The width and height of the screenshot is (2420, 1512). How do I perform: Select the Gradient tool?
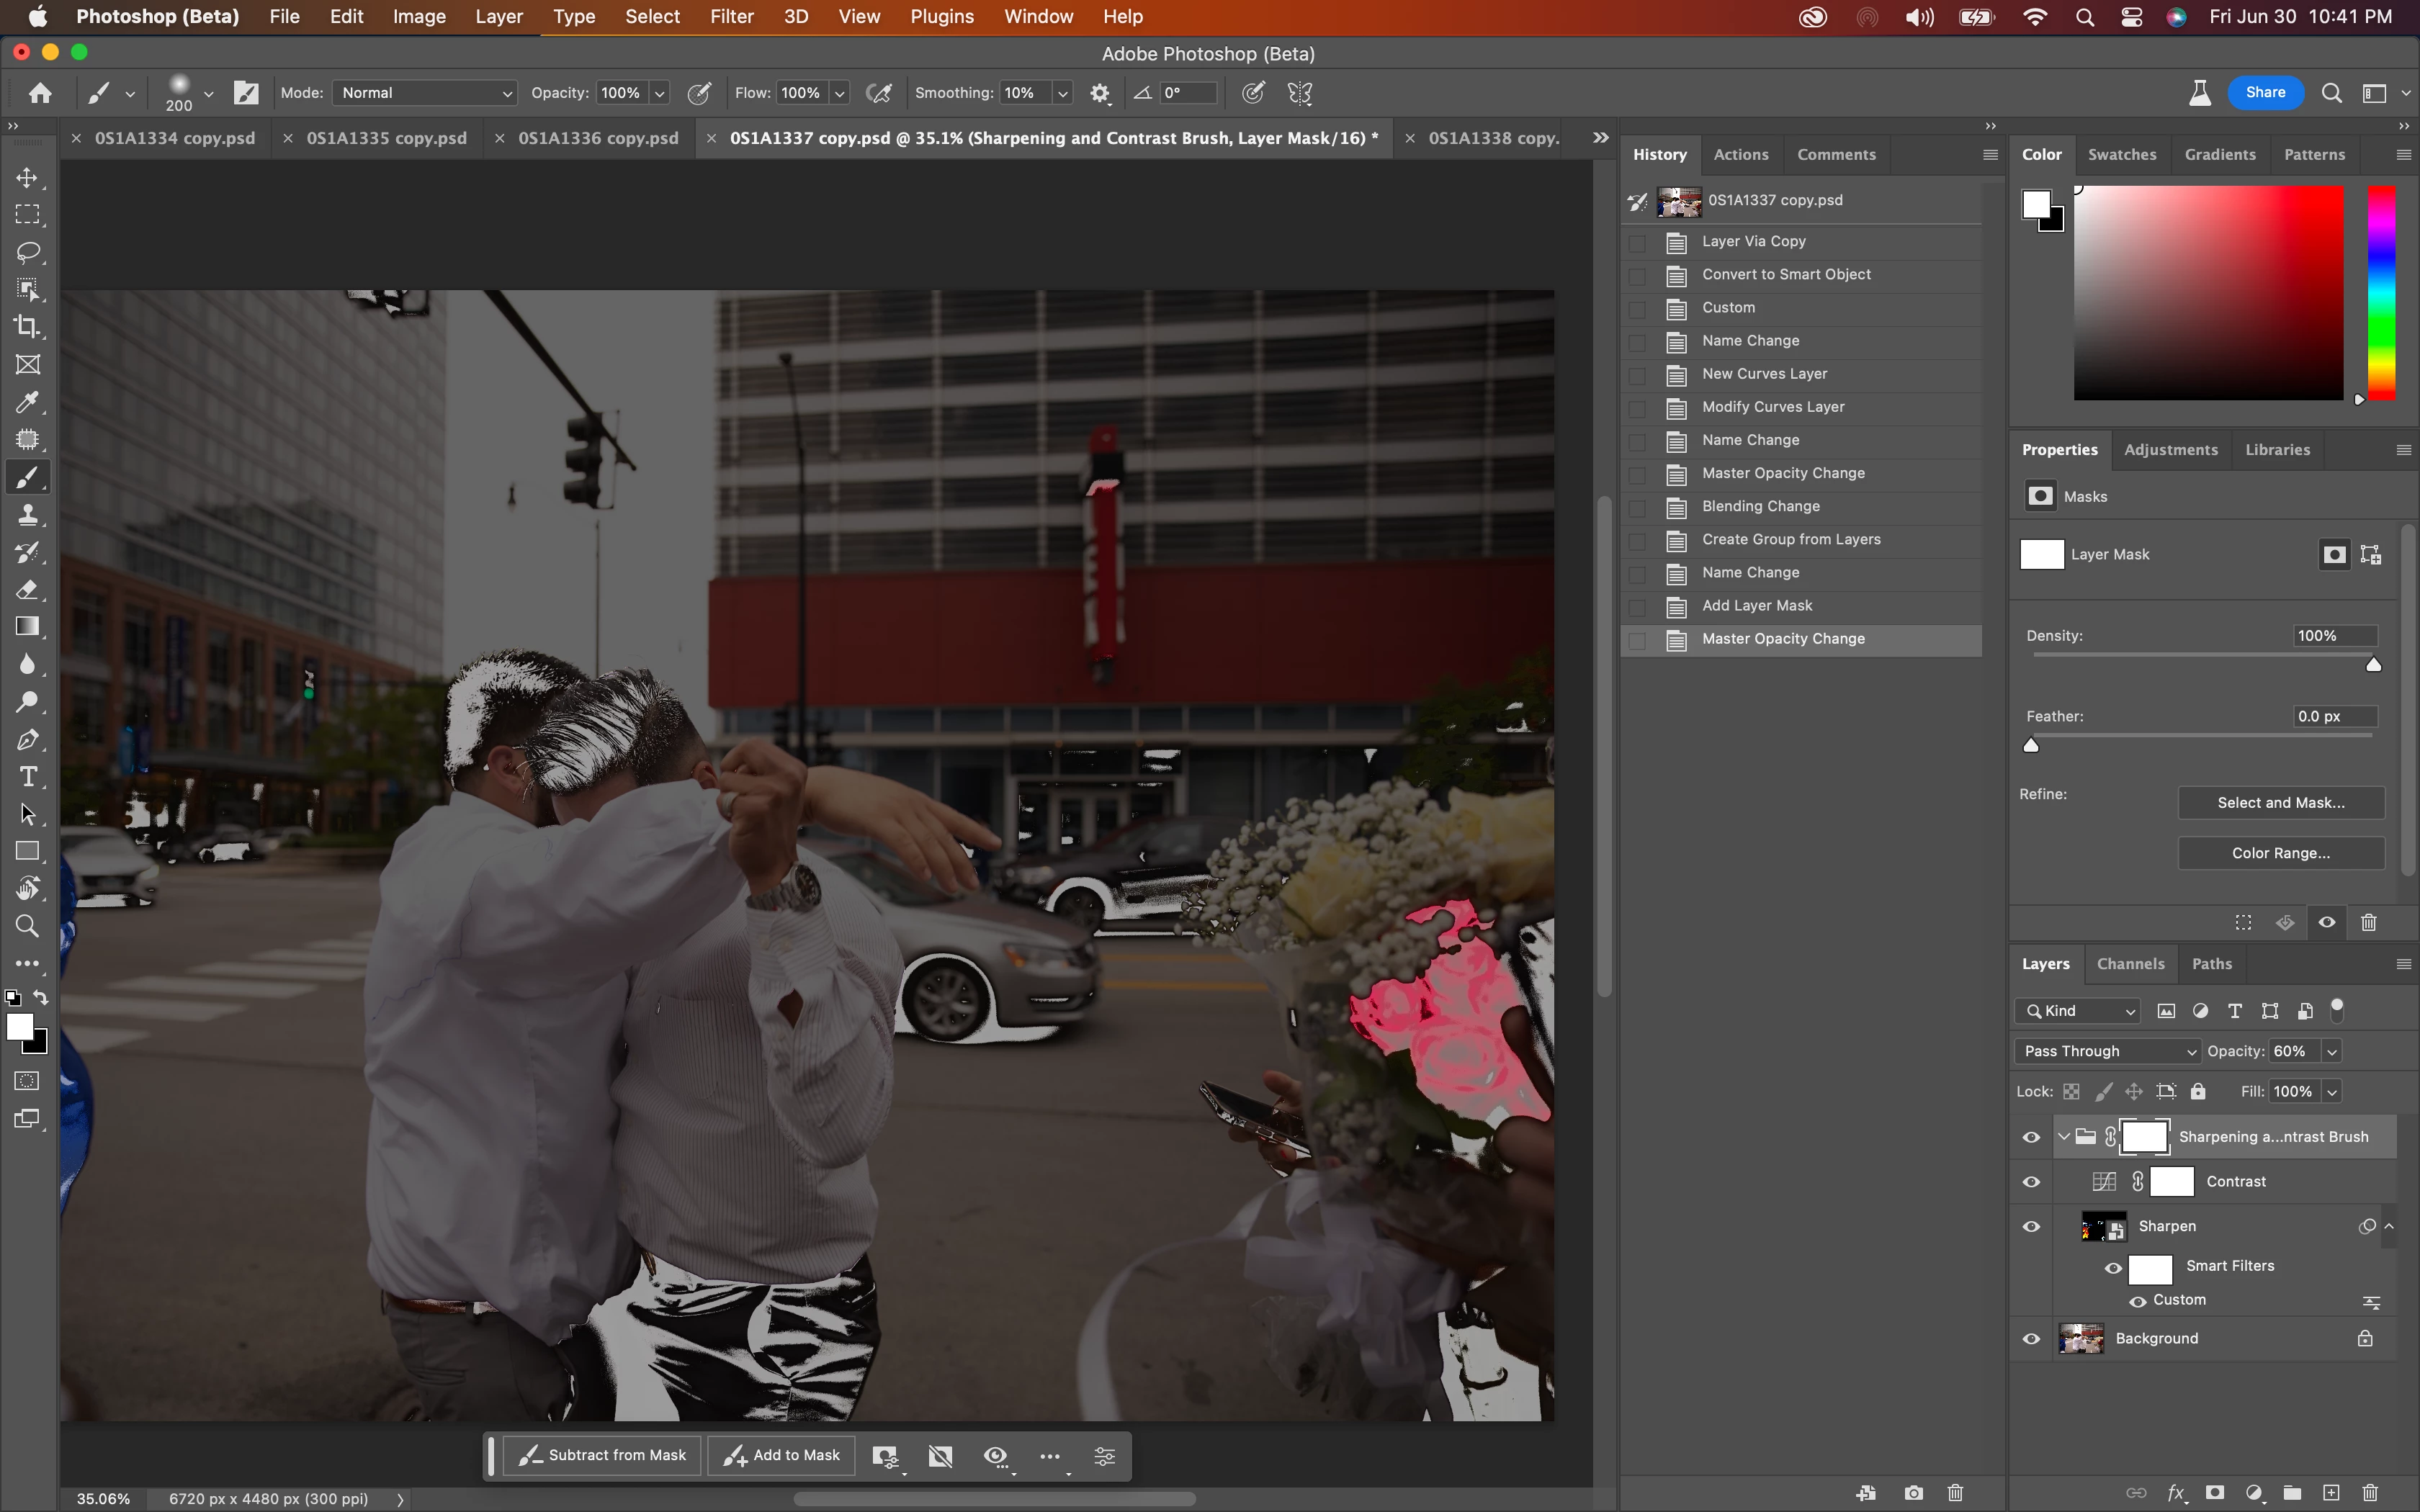coord(28,627)
